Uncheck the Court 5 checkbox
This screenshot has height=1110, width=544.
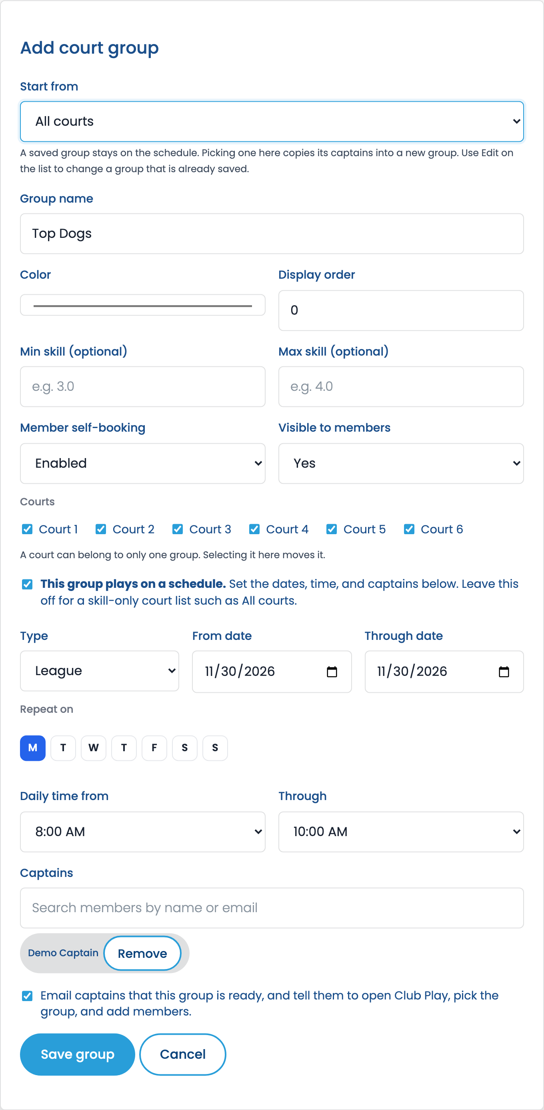(331, 529)
